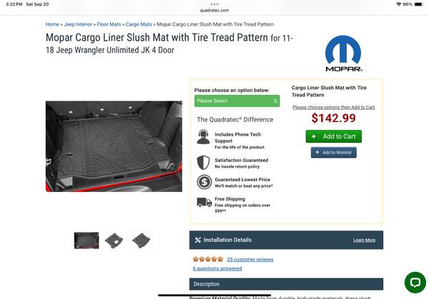
Task: Click the Satisfaction Guaranteed shield icon
Action: [203, 163]
